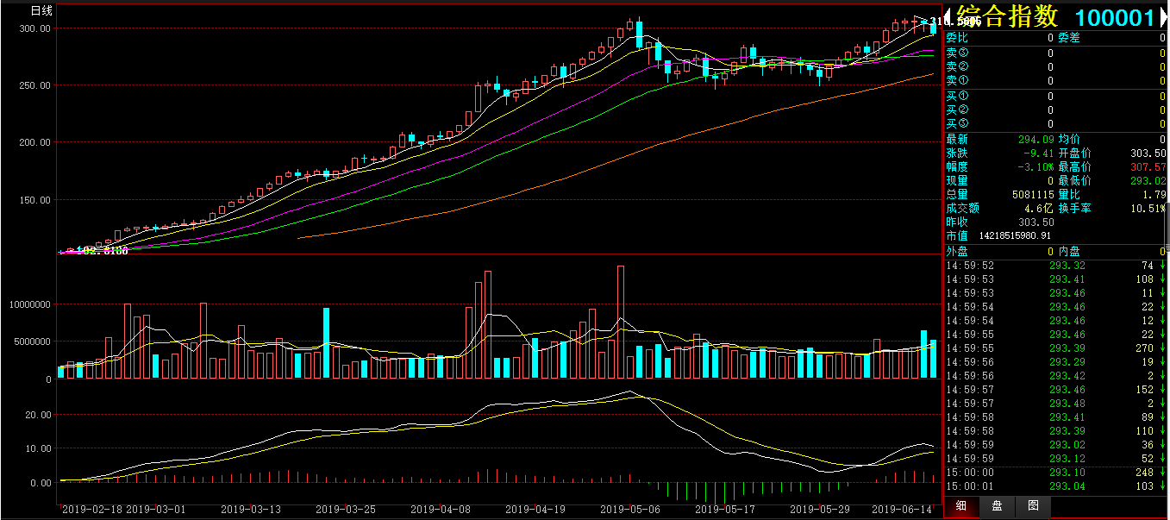Click date label 2019-03-13 on time axis
Image resolution: width=1170 pixels, height=520 pixels.
[x=251, y=510]
